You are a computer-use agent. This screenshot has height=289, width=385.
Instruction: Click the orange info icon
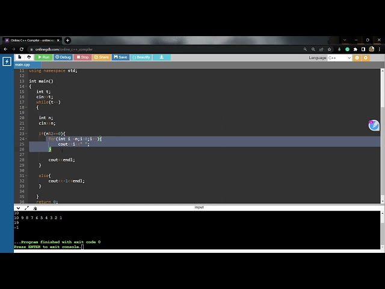tap(357, 58)
